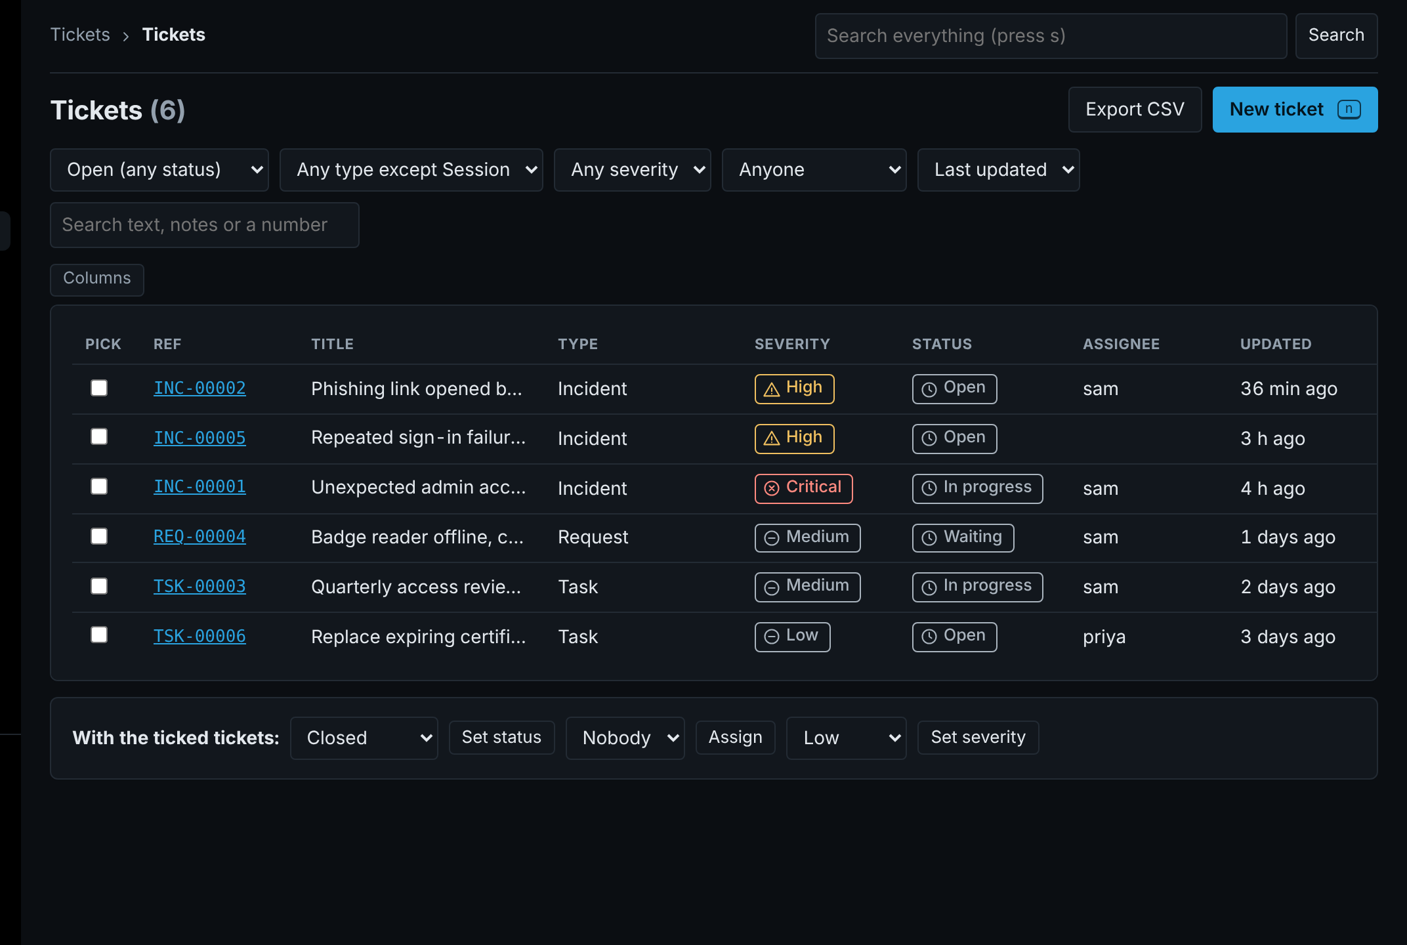Select the INC-00001 row checkbox

click(x=99, y=486)
